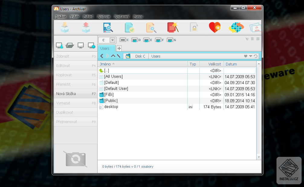Screen dimensions: 304x187
Task: Open the Nastavení menu
Action: [x=122, y=17]
